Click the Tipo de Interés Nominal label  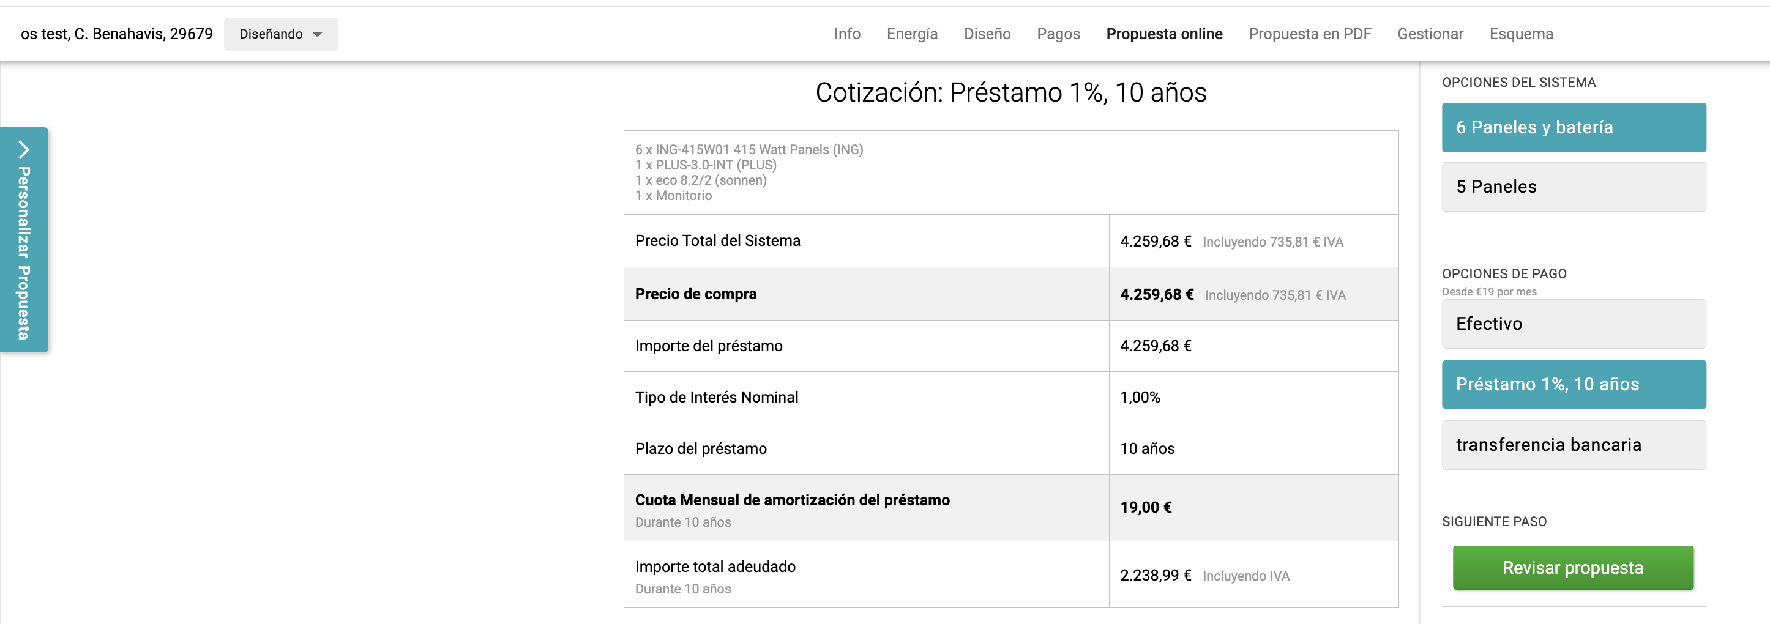[717, 398]
